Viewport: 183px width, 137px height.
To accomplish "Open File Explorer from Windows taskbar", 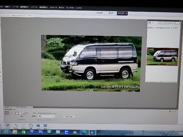I will click(x=15, y=132).
